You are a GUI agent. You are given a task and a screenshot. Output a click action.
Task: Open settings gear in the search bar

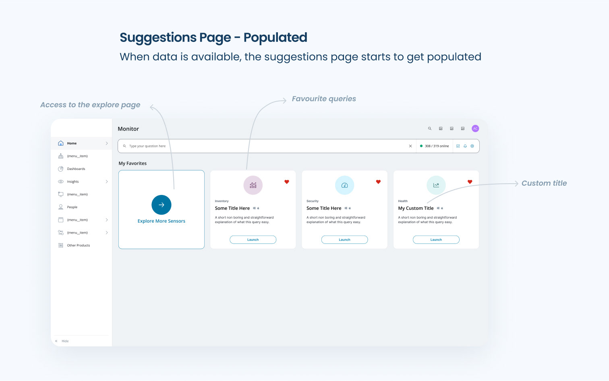coord(472,146)
